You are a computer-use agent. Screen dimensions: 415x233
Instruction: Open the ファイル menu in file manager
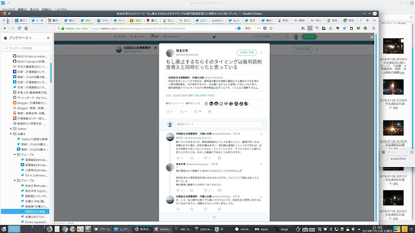pyautogui.click(x=8, y=9)
